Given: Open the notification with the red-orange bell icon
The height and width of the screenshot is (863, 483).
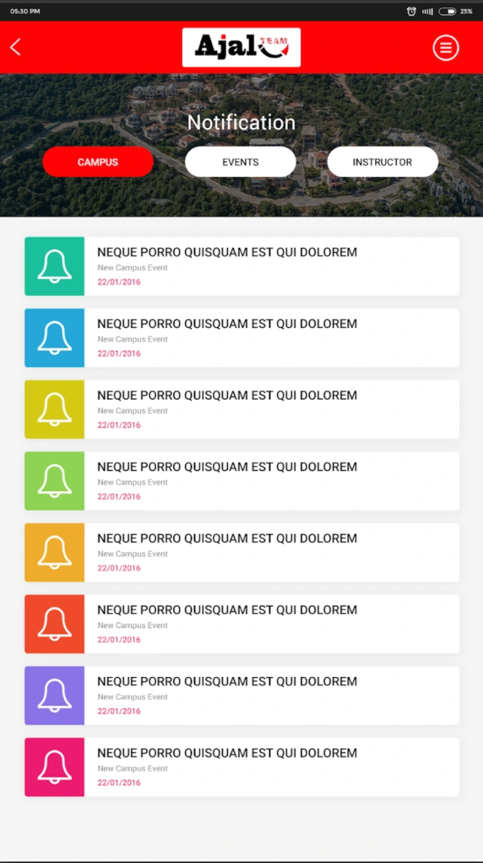Looking at the screenshot, I should (241, 624).
